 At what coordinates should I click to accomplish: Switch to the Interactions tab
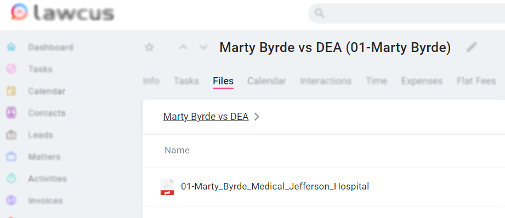326,81
